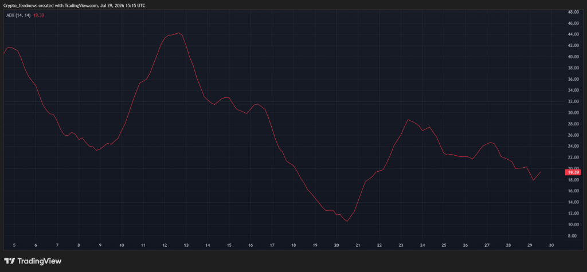Click date 7 on time axis
The image size is (587, 272).
click(x=57, y=246)
